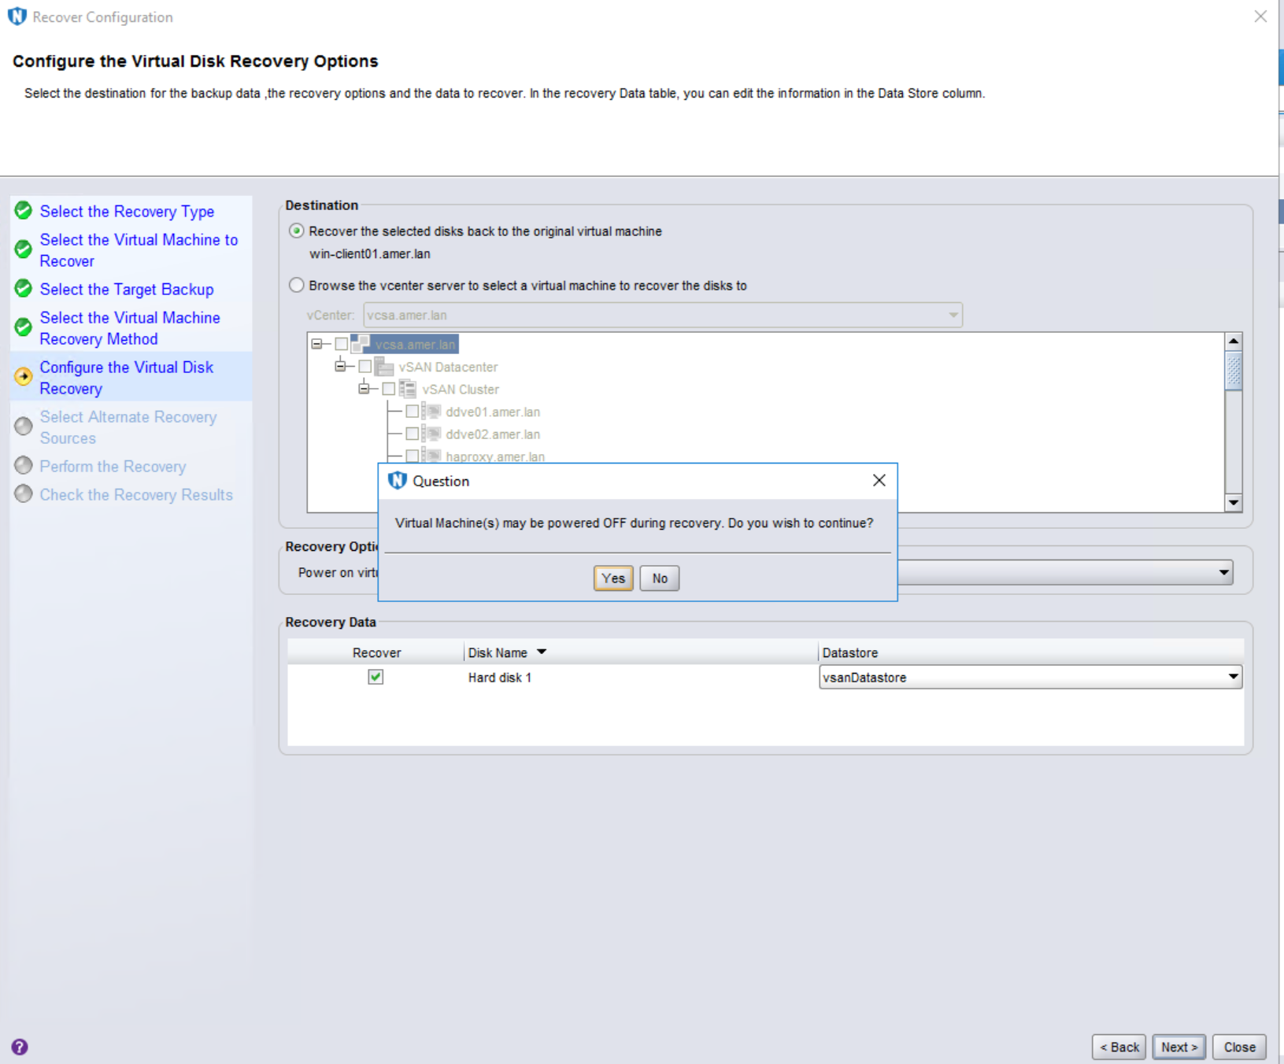Toggle the vSAN Cluster checkbox
Screen dimensions: 1284x1064
(x=388, y=389)
